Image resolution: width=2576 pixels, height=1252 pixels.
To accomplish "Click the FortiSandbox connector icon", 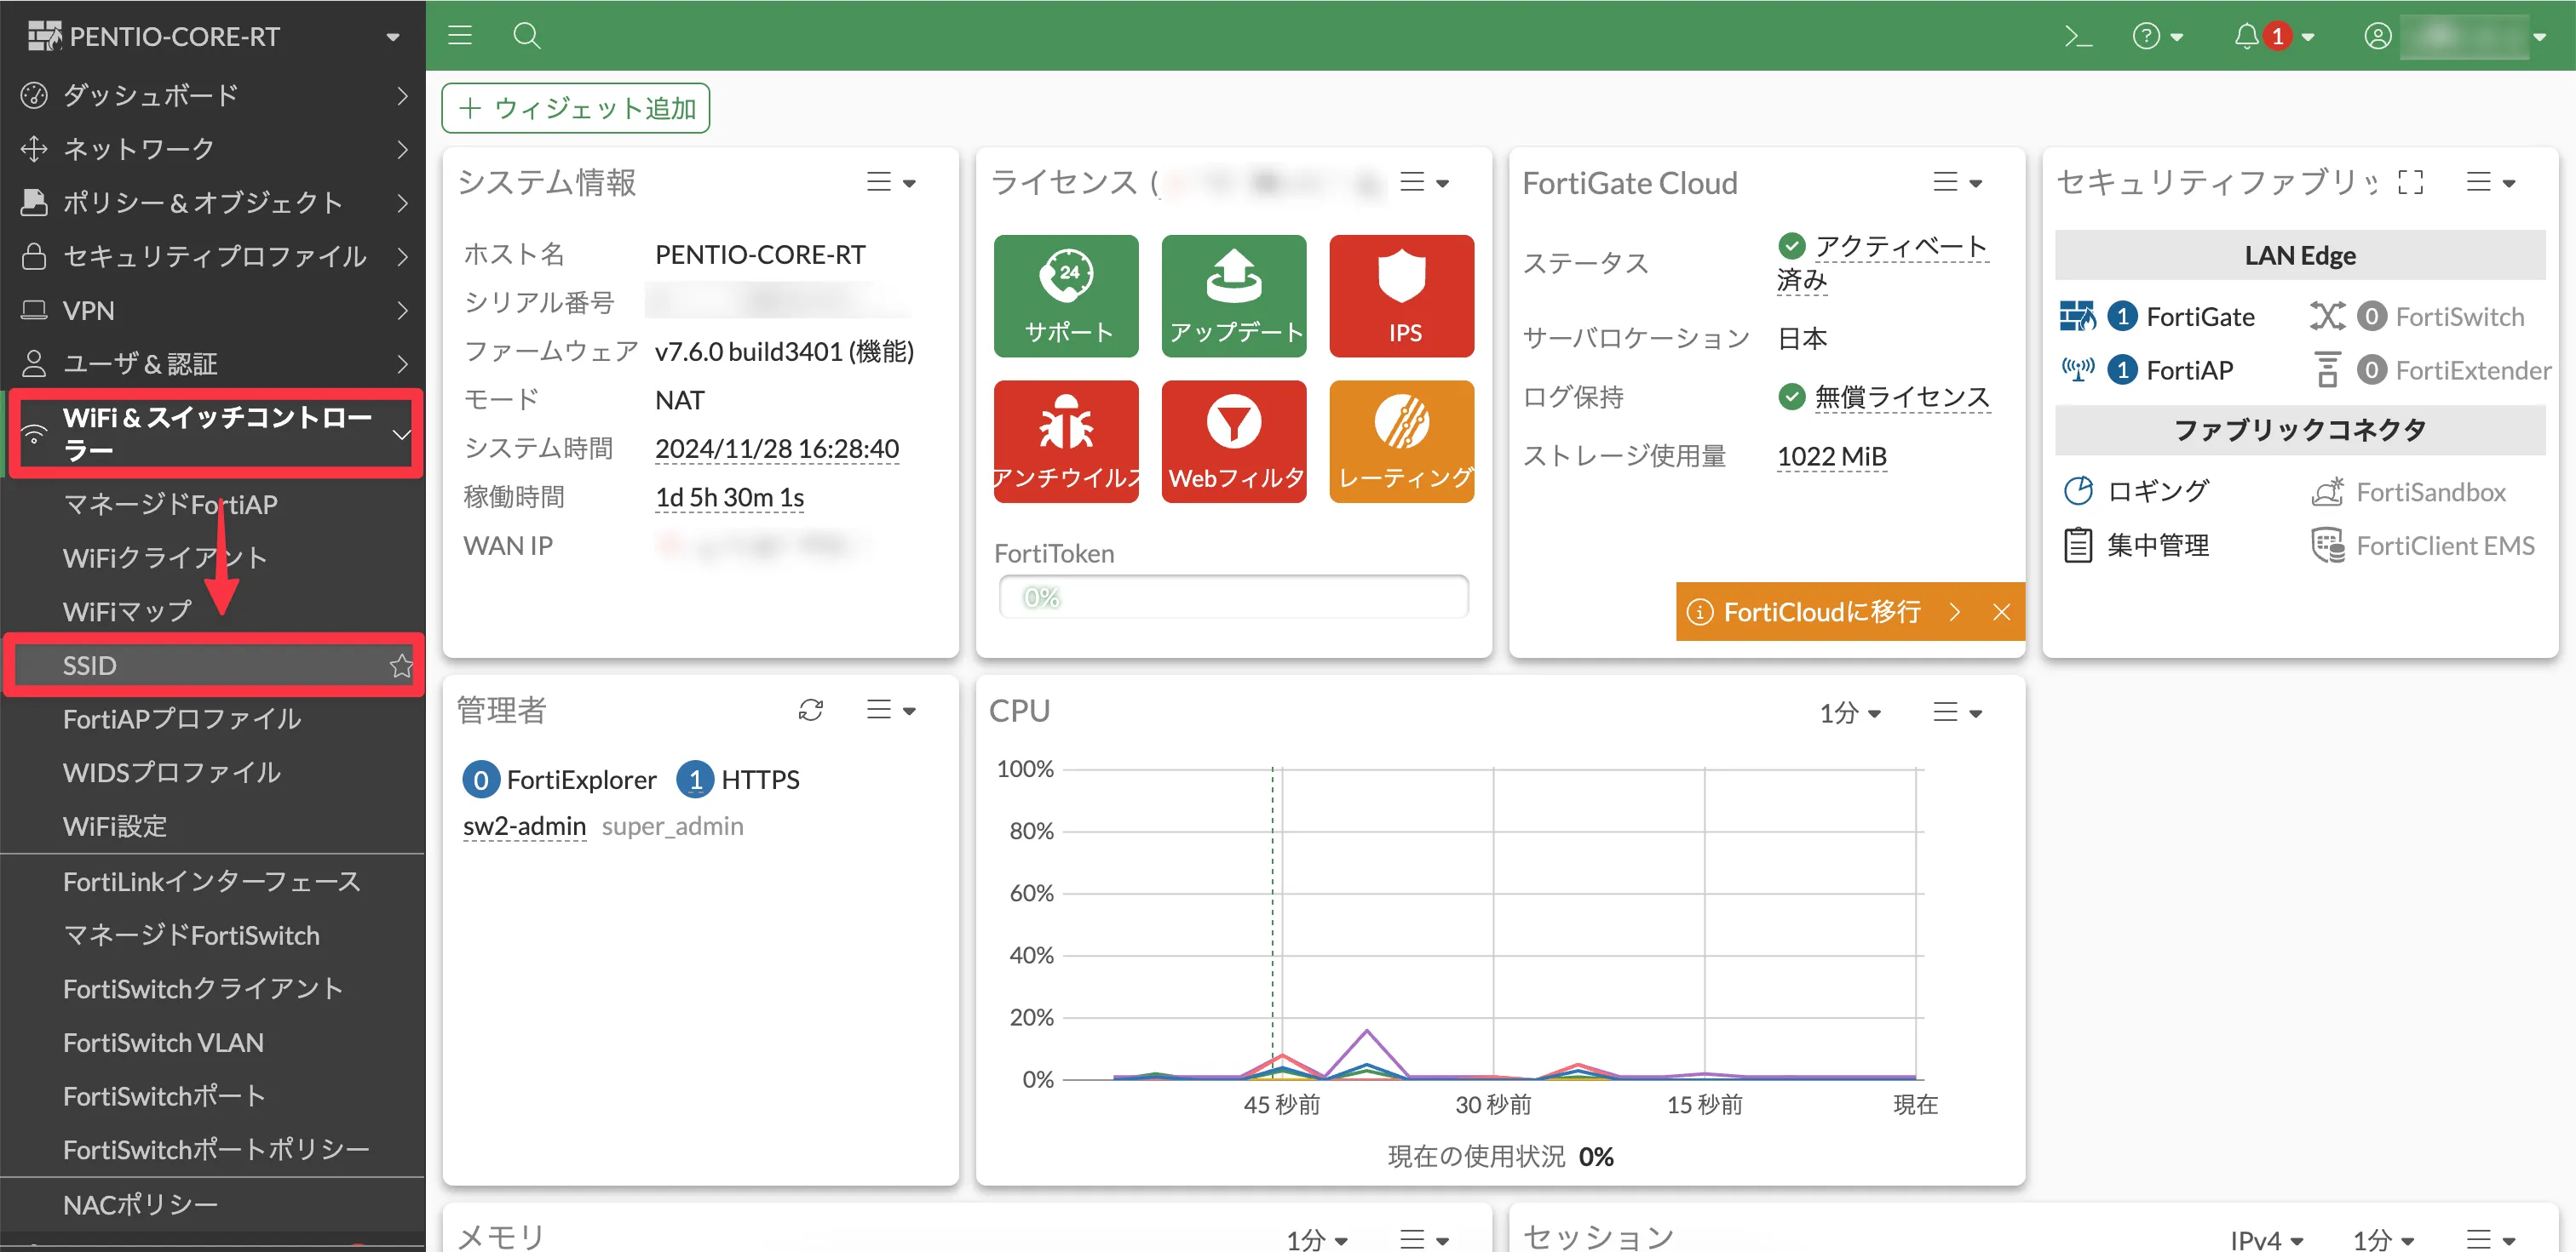I will 2327,492.
